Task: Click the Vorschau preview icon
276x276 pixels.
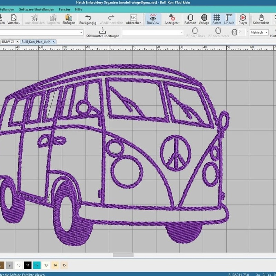Action: [14, 19]
